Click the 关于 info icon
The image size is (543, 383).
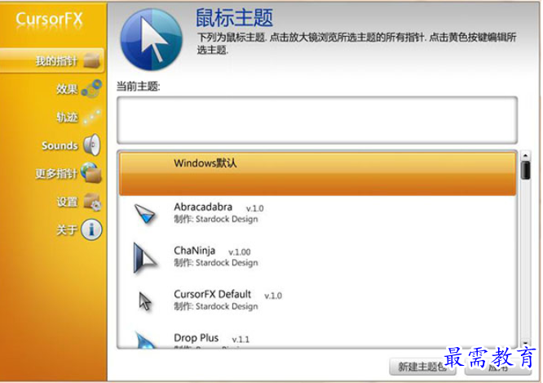point(92,229)
